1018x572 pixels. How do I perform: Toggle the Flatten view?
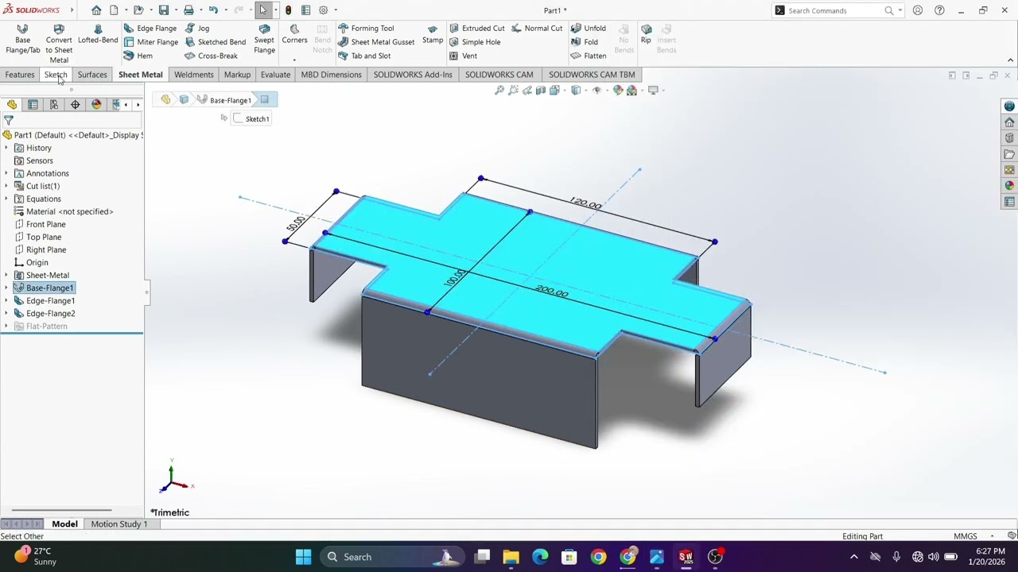589,56
